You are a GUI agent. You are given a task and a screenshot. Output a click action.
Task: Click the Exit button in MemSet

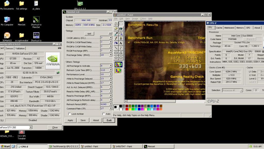[x=109, y=120]
